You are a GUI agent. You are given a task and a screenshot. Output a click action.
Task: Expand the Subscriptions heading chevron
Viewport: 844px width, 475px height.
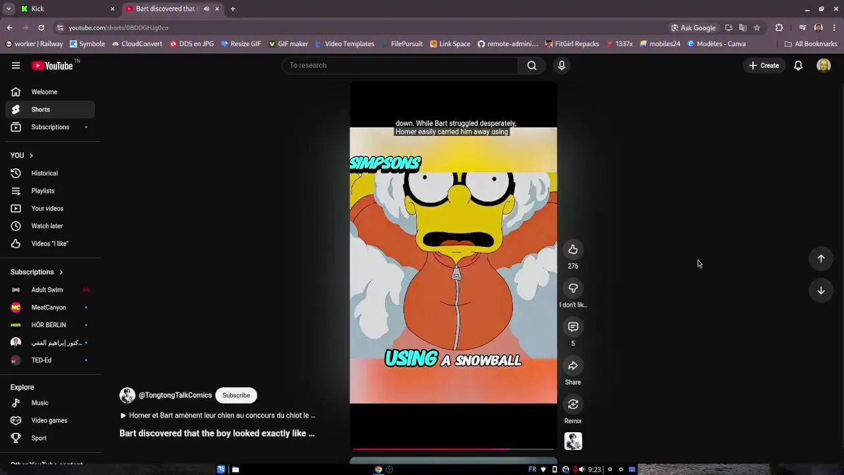(x=61, y=272)
